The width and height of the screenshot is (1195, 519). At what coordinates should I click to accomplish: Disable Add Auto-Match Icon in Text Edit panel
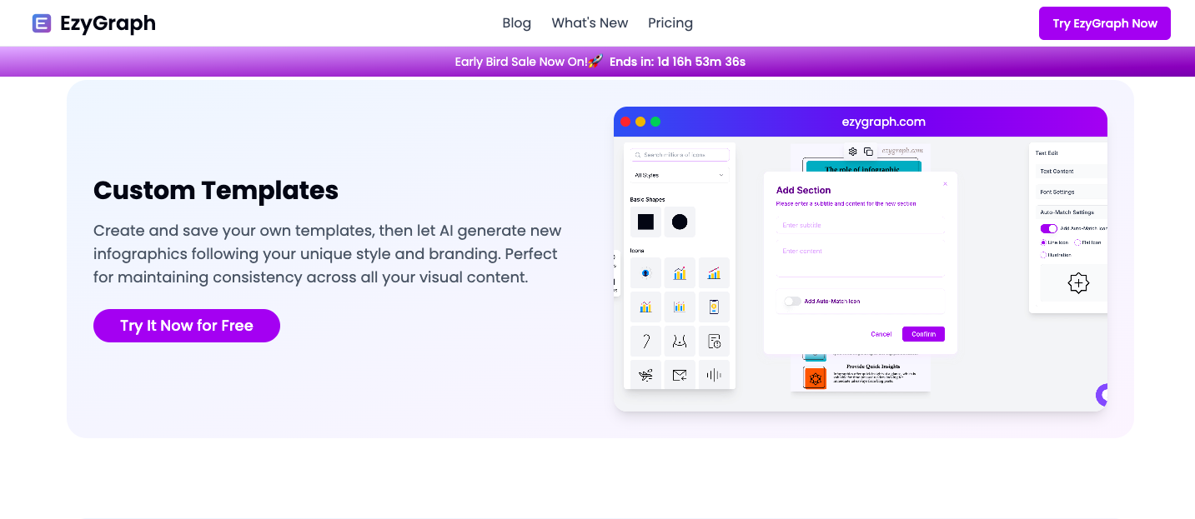[1048, 228]
